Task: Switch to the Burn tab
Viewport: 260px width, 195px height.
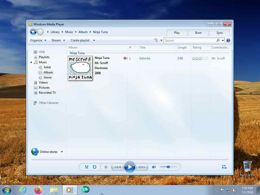Action: [198, 33]
